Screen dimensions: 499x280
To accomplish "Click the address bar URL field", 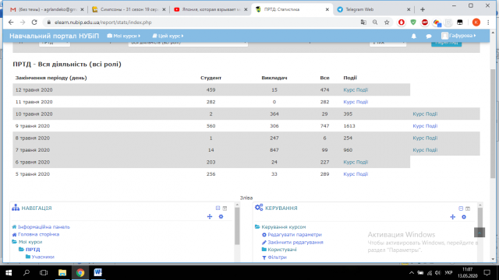I will [203, 23].
